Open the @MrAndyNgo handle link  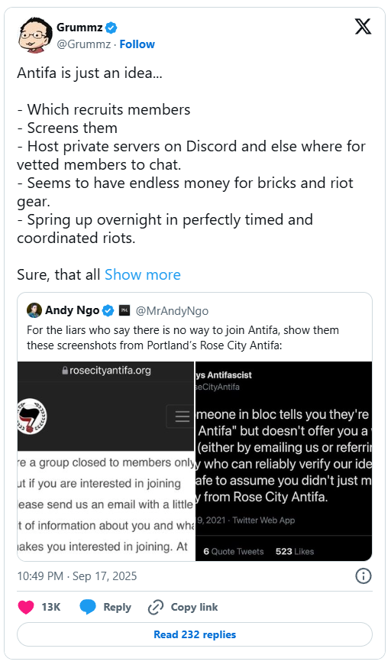(x=172, y=311)
